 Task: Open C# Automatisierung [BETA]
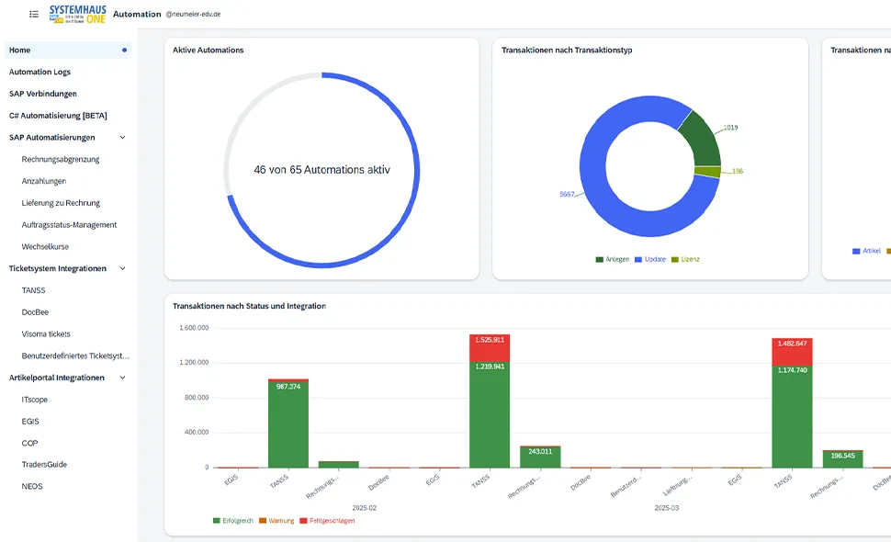[x=58, y=116]
